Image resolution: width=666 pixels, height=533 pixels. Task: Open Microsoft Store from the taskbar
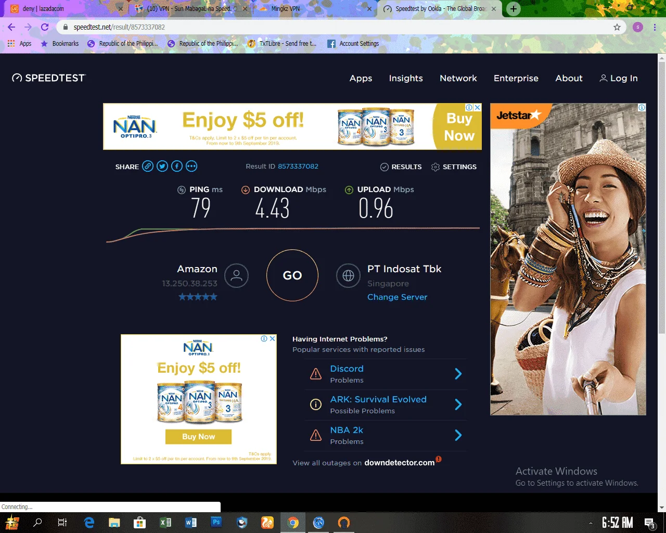click(x=139, y=523)
